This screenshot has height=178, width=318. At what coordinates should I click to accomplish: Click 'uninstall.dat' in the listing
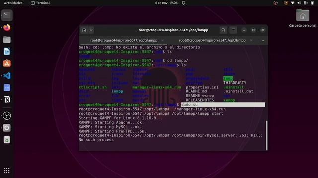(238, 91)
